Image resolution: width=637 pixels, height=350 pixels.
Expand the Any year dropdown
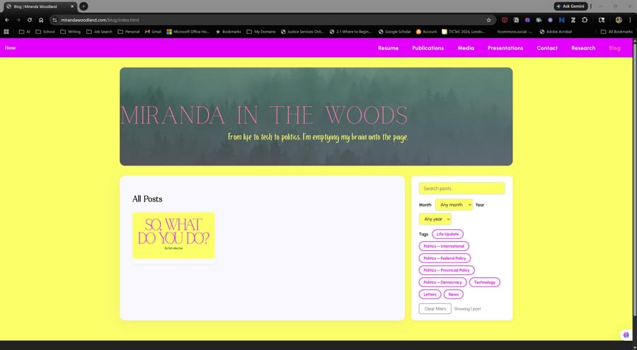435,219
